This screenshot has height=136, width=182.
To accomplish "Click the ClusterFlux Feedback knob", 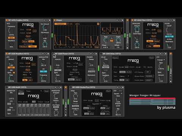I will [75, 112].
